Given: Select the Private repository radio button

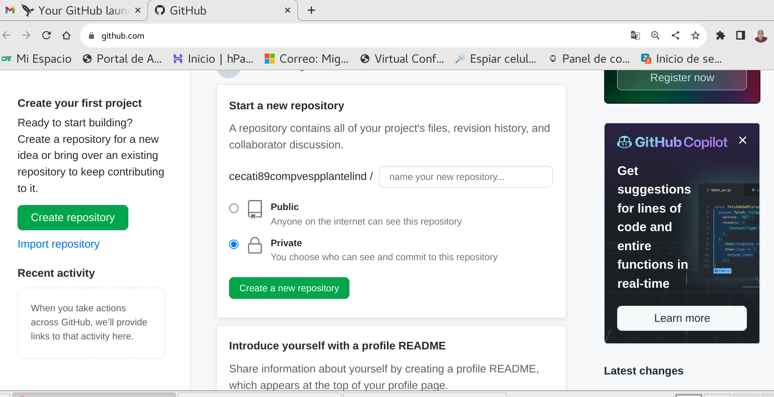Looking at the screenshot, I should pos(234,244).
